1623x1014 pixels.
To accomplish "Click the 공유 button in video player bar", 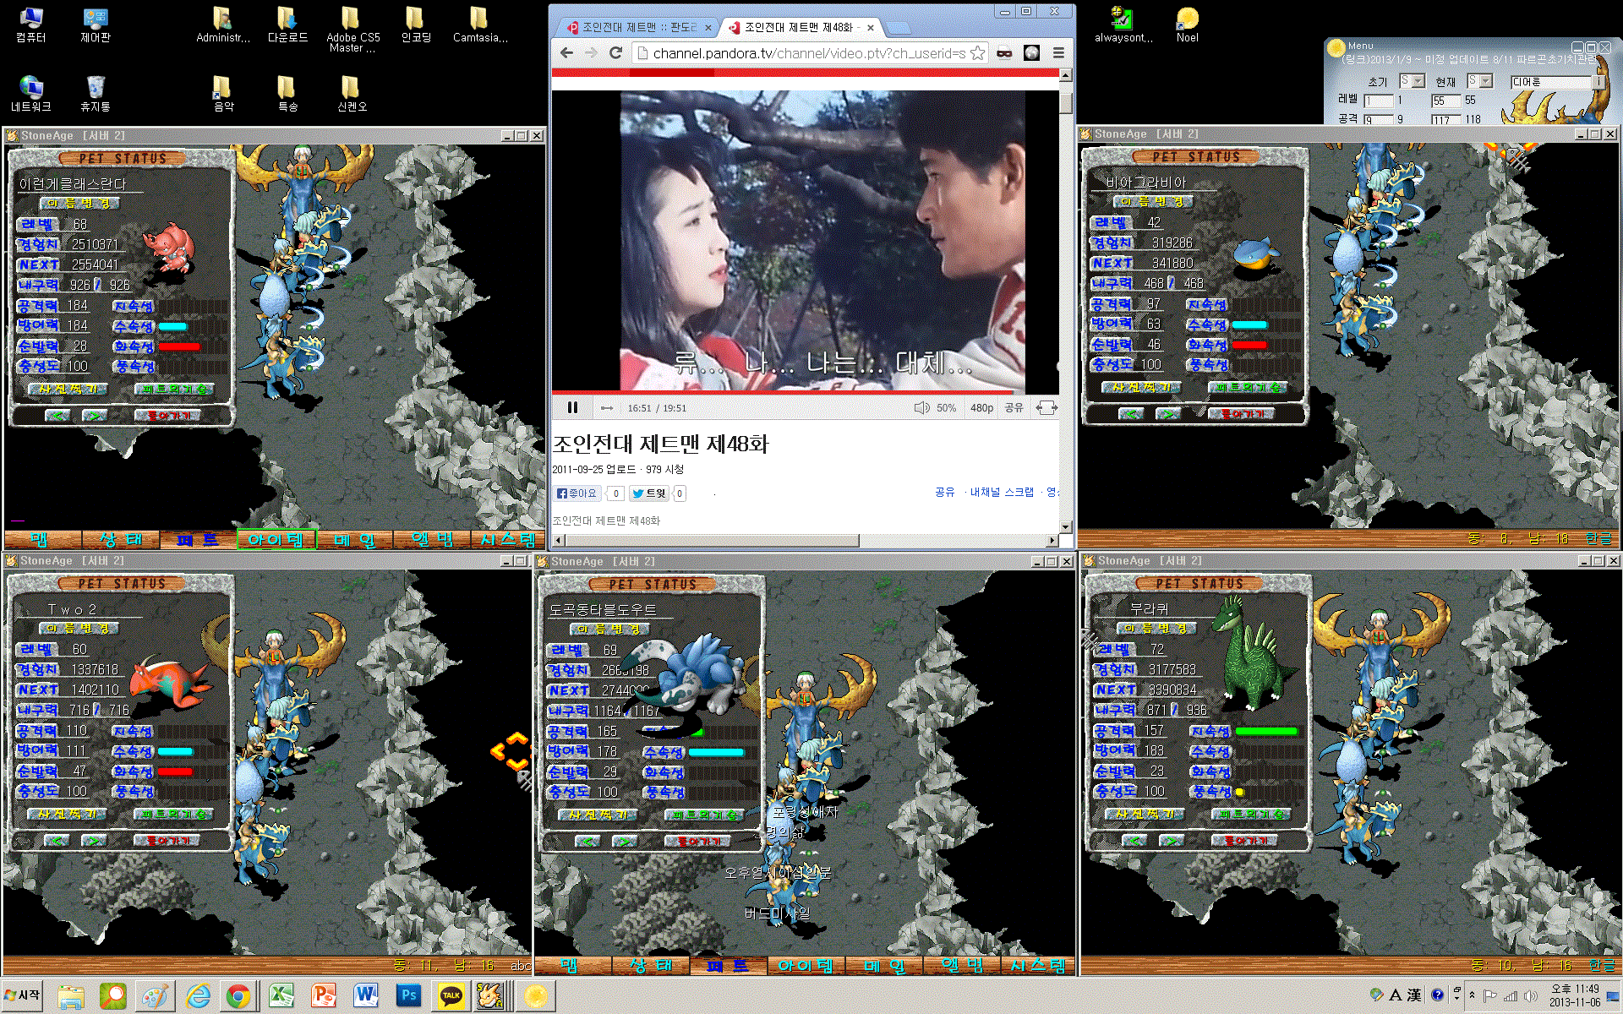I will tap(1014, 408).
